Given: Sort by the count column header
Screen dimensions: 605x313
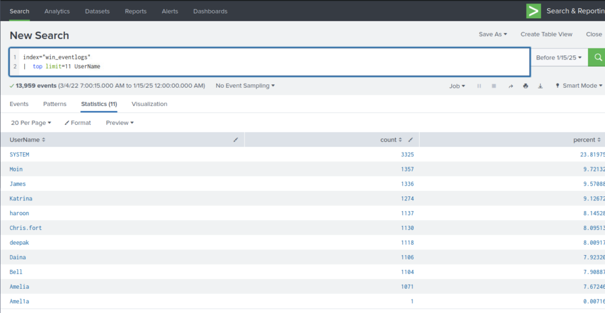Looking at the screenshot, I should [x=391, y=140].
